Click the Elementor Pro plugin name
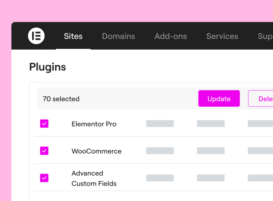 click(94, 124)
